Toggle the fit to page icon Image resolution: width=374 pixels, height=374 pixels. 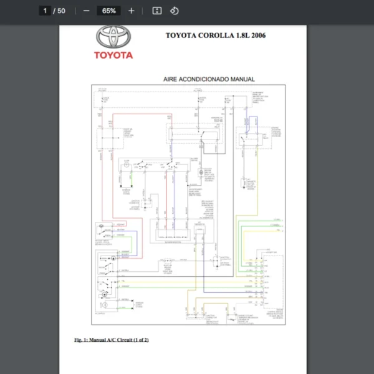pyautogui.click(x=157, y=11)
